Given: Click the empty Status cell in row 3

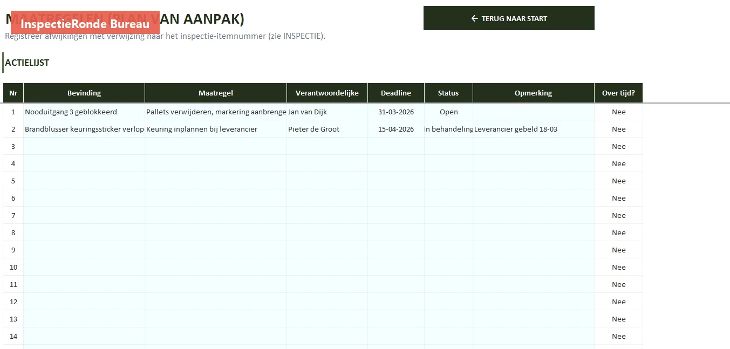Looking at the screenshot, I should point(448,146).
